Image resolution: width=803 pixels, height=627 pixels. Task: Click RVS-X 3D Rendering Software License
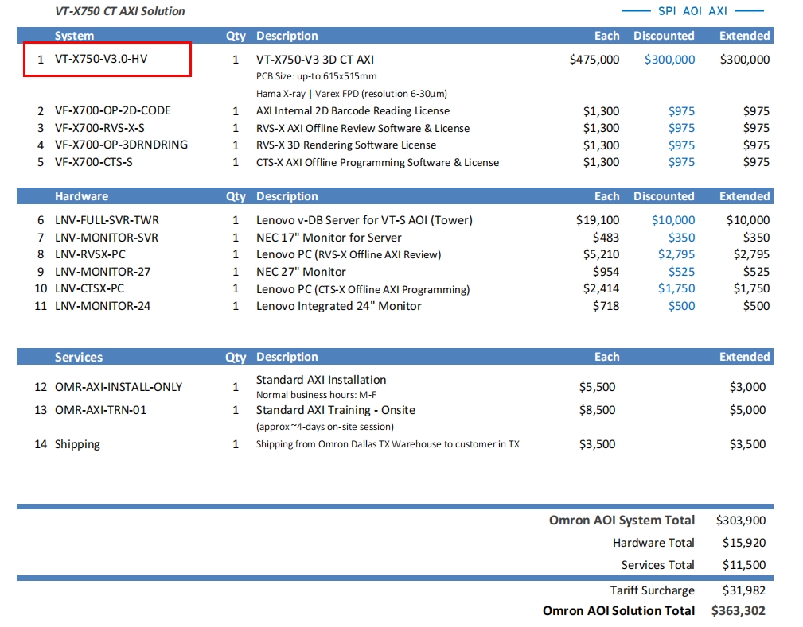346,145
